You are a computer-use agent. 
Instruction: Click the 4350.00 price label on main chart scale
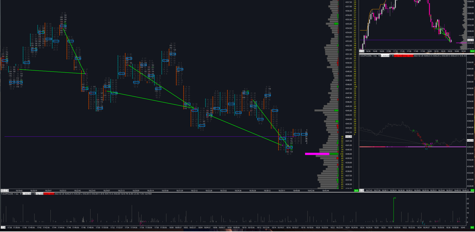pyautogui.click(x=349, y=67)
